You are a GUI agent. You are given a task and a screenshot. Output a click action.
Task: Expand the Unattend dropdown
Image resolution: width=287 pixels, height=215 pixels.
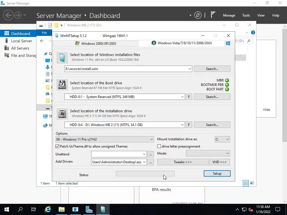(144, 154)
